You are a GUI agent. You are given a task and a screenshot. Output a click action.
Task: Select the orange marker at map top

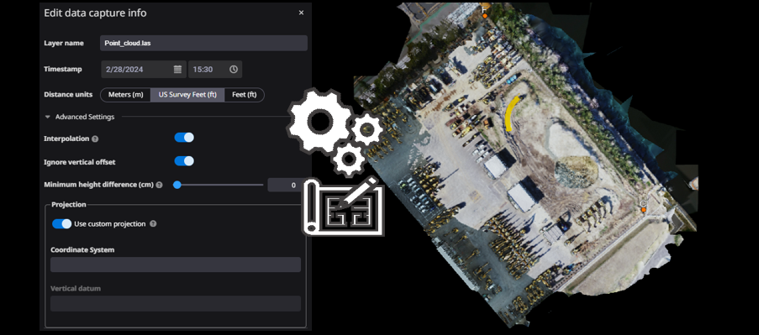(x=484, y=15)
